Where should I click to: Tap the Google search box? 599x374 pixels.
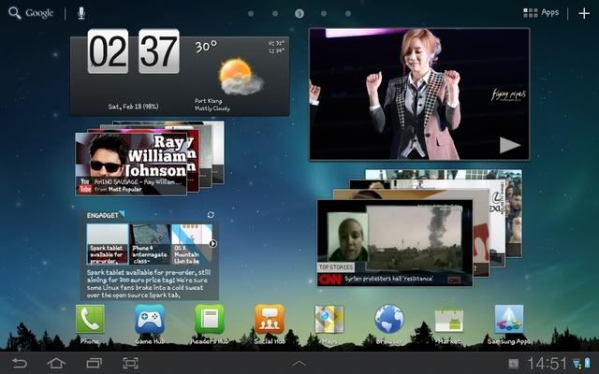pos(33,13)
